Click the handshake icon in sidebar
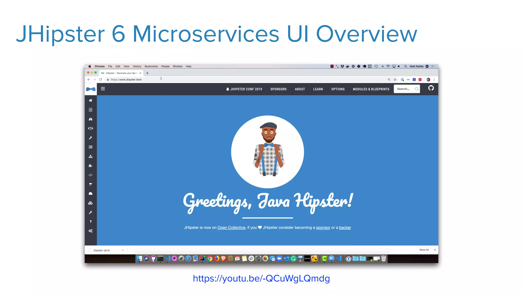This screenshot has width=523, height=294. click(90, 128)
